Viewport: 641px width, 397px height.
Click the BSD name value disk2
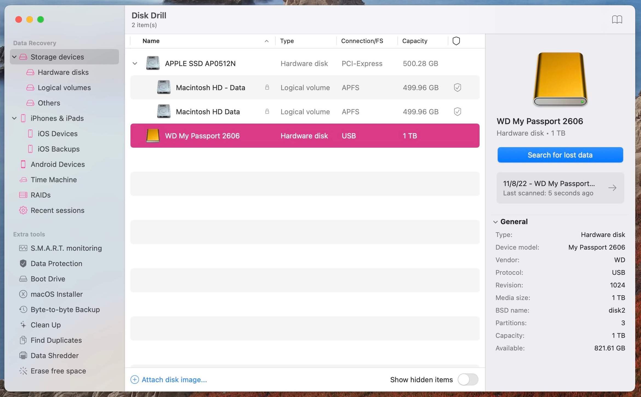[x=617, y=310]
